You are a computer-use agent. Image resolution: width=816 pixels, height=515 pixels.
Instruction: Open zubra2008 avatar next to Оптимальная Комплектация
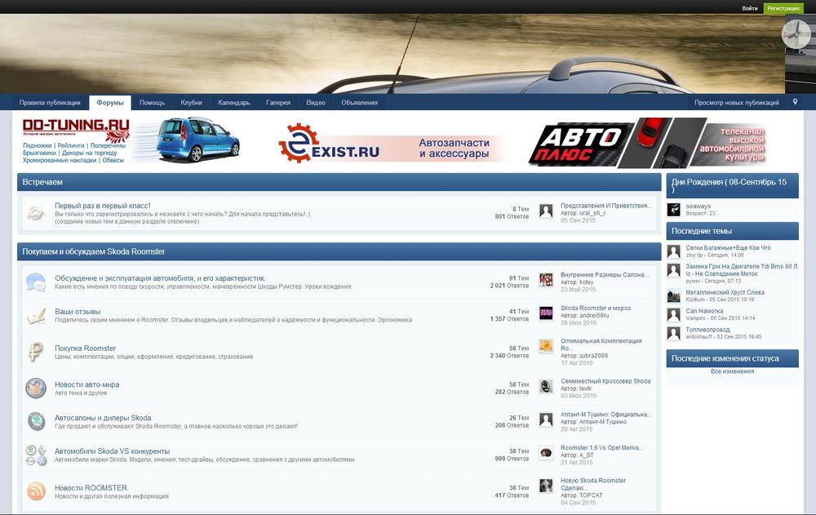546,346
